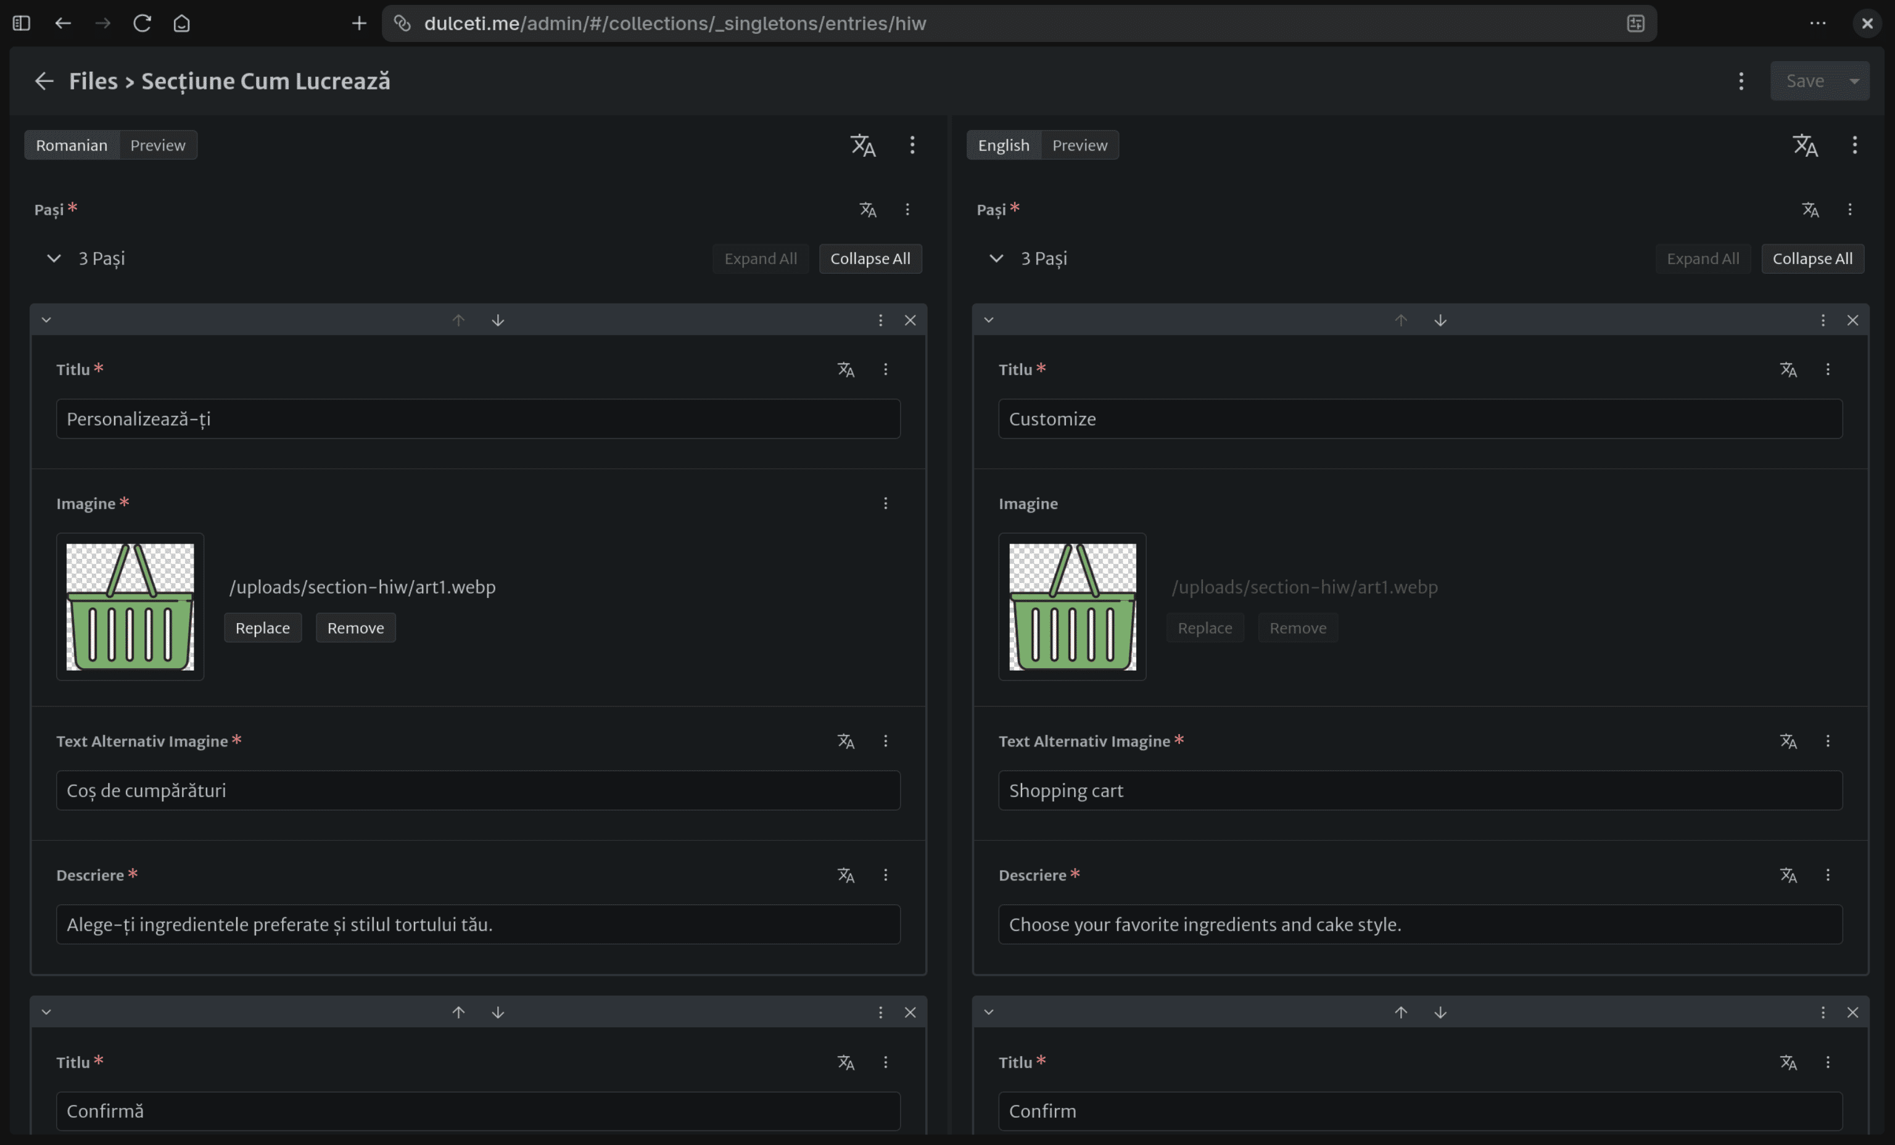Reload the page with the browser refresh icon
The image size is (1895, 1145).
[142, 23]
